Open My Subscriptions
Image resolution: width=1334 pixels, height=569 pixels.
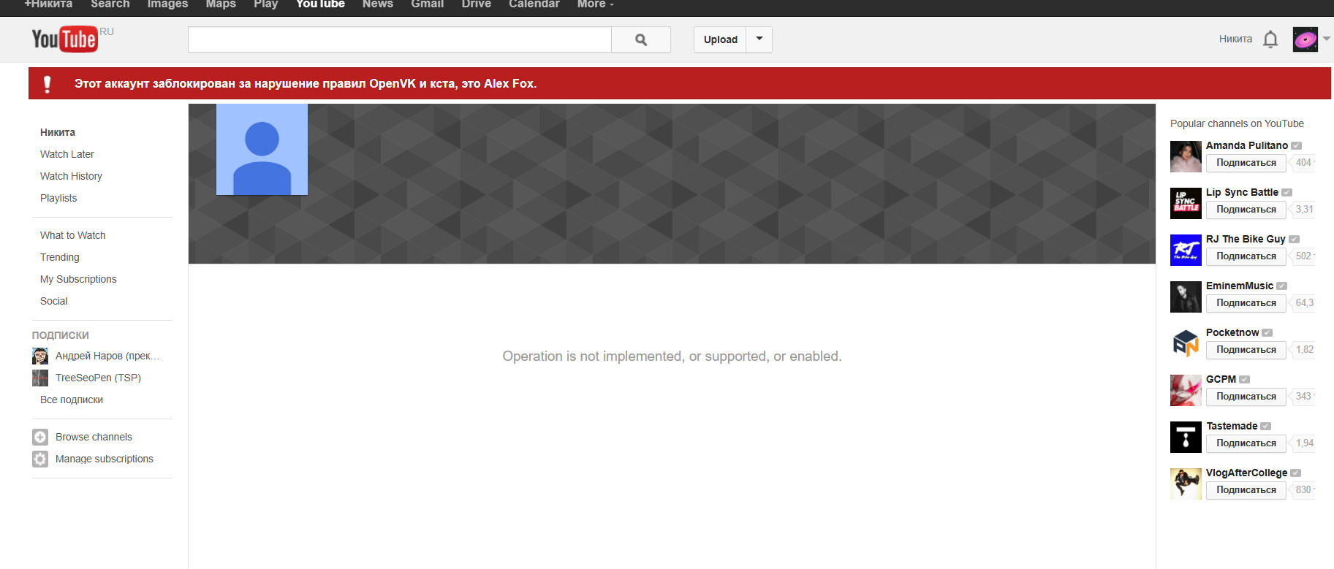click(x=78, y=279)
